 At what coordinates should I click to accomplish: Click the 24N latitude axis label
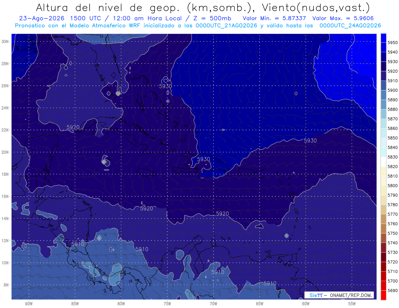point(5,108)
